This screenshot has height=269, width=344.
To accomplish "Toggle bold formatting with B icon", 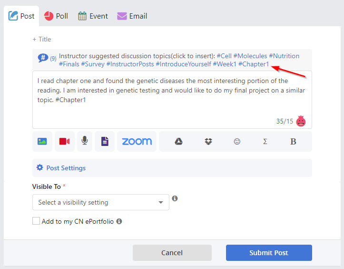I will [293, 142].
